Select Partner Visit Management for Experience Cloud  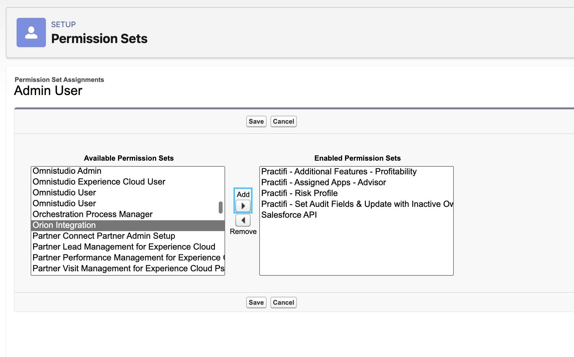click(x=128, y=268)
